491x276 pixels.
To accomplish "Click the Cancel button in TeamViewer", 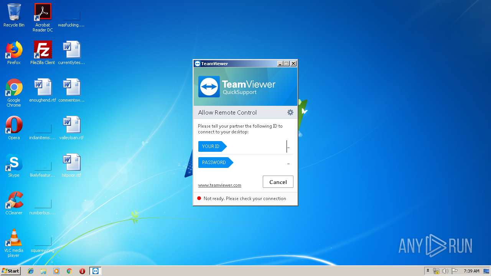I will pos(278,182).
